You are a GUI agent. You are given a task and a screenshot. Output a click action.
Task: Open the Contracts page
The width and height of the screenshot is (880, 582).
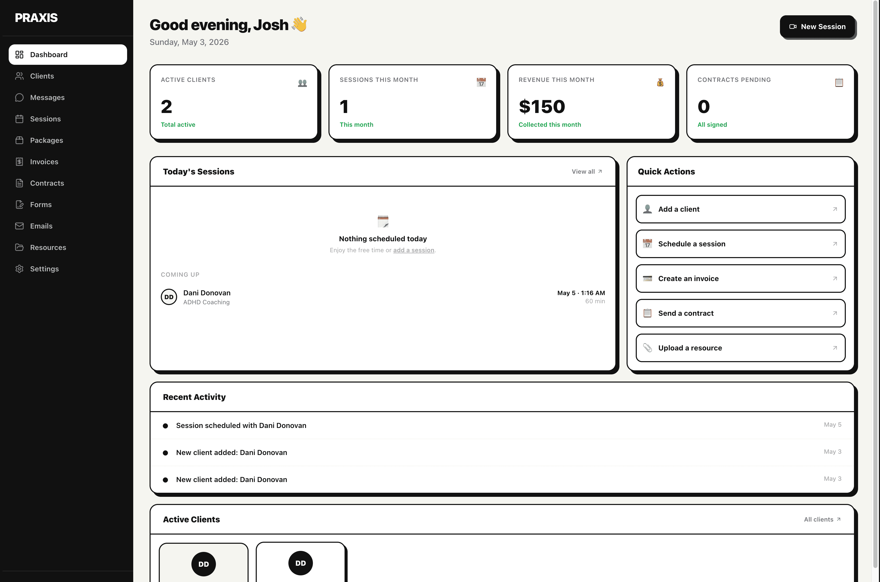coord(68,183)
